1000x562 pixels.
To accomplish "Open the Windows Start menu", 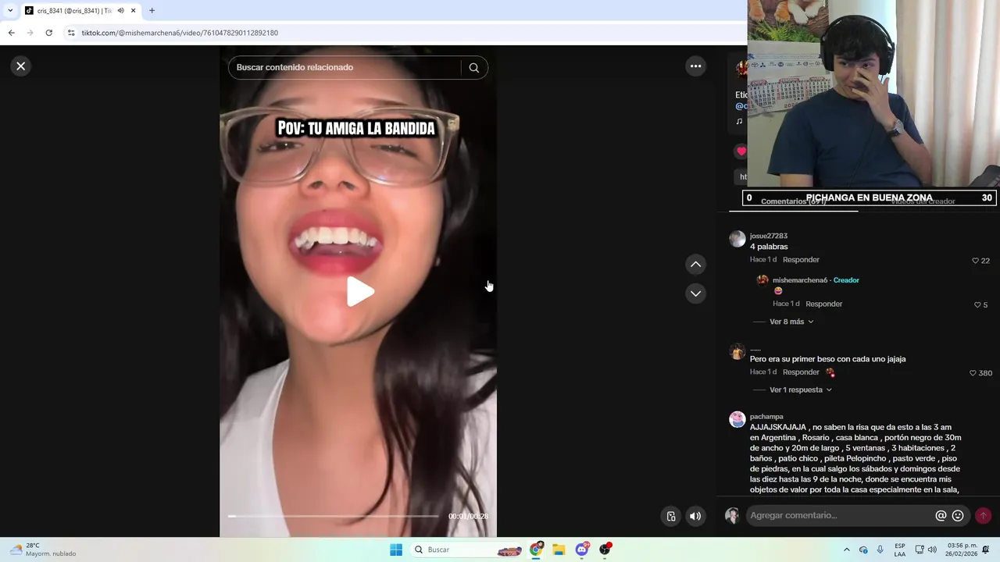I will coord(396,550).
